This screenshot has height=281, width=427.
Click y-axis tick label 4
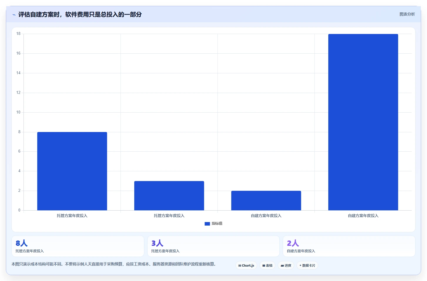coord(19,171)
